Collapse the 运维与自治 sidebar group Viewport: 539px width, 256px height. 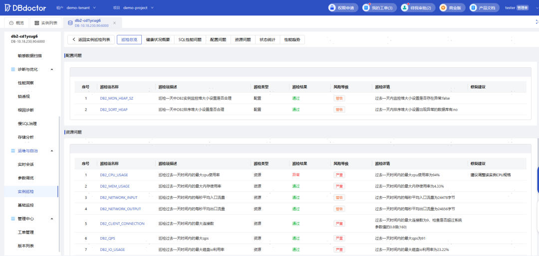click(x=52, y=150)
